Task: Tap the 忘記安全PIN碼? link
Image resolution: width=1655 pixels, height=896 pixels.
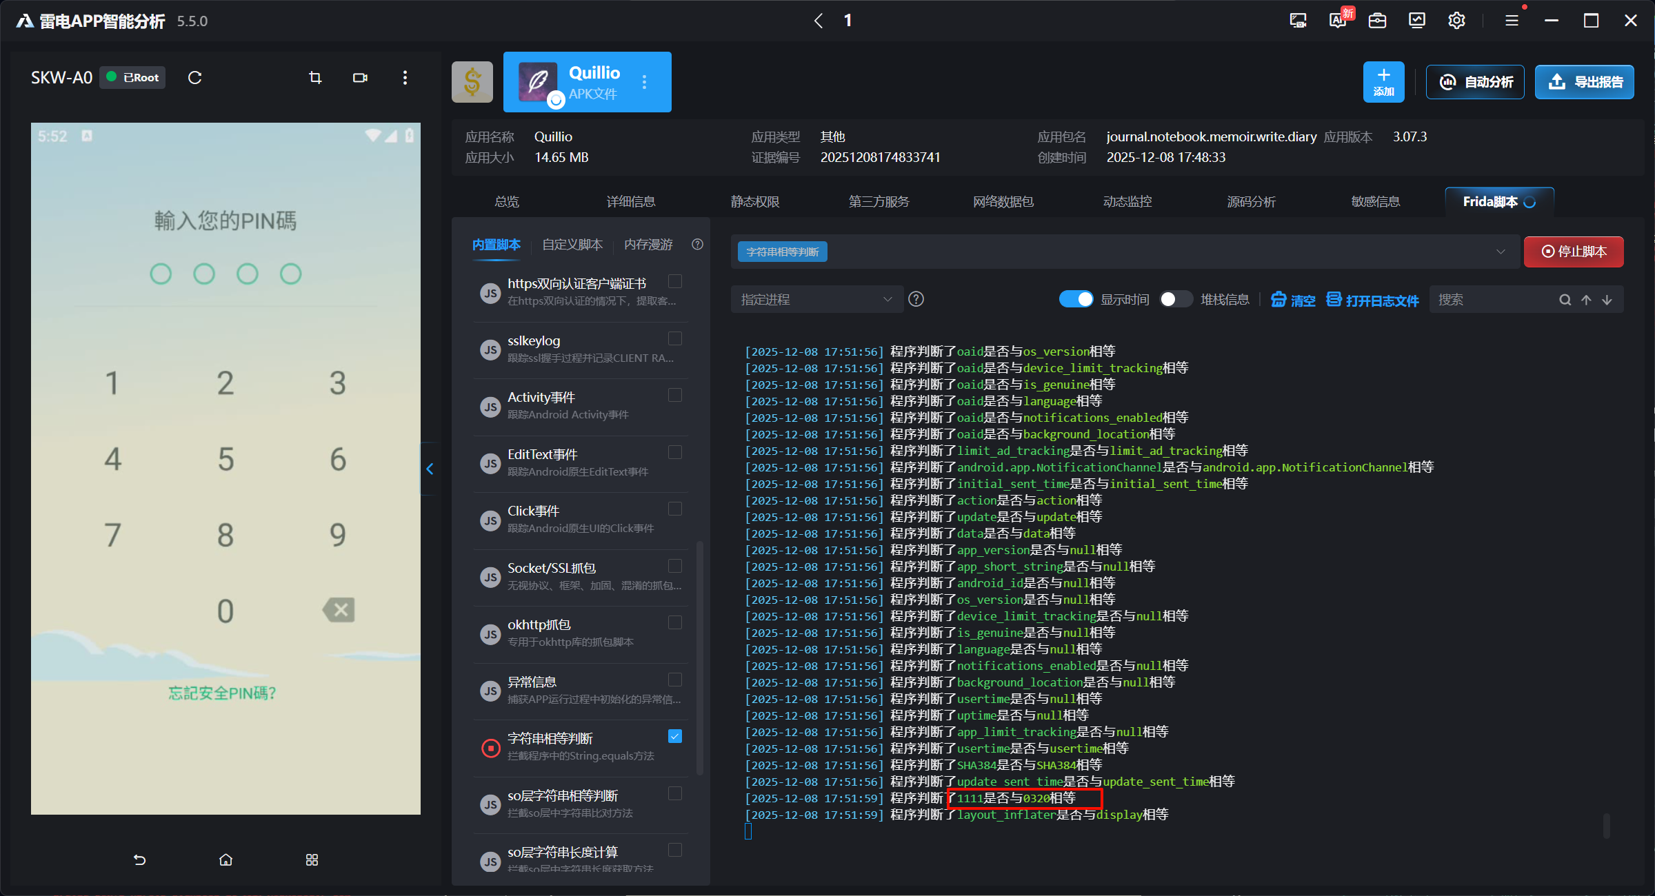Action: click(222, 693)
